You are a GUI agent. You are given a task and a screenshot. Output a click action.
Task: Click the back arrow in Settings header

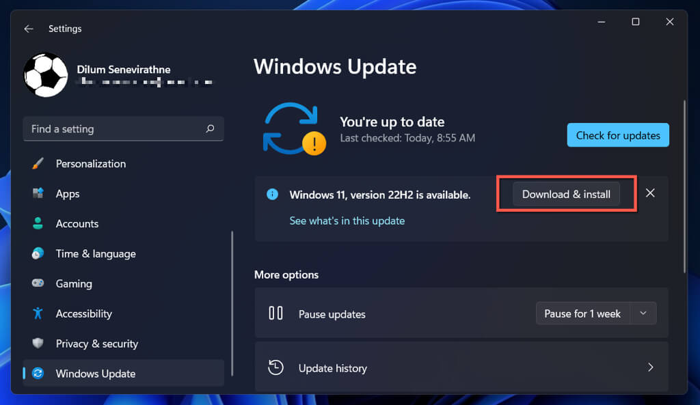(28, 29)
